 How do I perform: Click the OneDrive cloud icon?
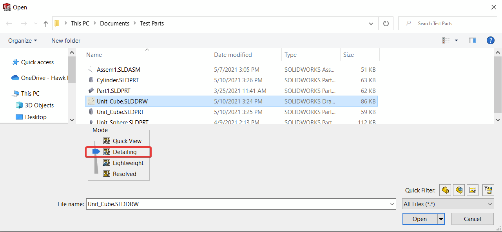pos(15,78)
